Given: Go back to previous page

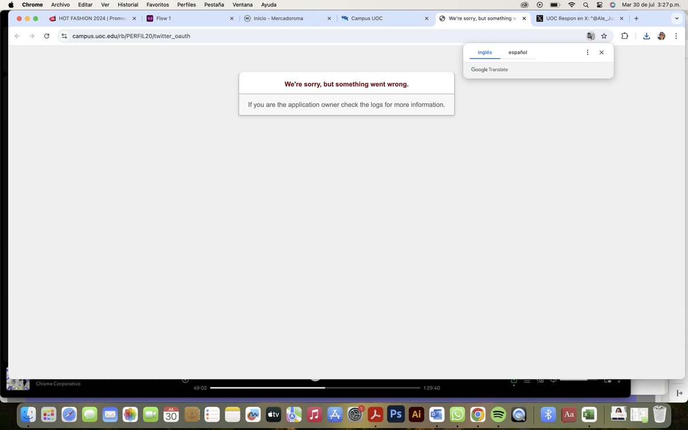Looking at the screenshot, I should click(x=17, y=36).
